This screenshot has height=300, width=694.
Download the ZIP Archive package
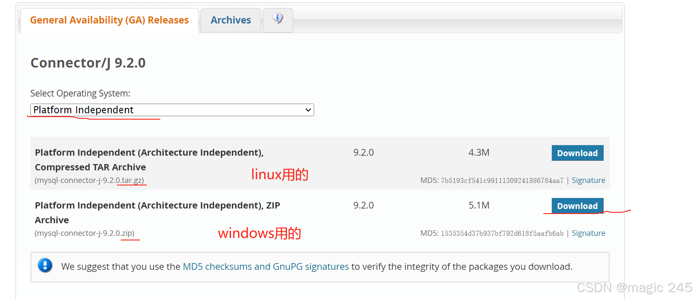click(x=577, y=206)
